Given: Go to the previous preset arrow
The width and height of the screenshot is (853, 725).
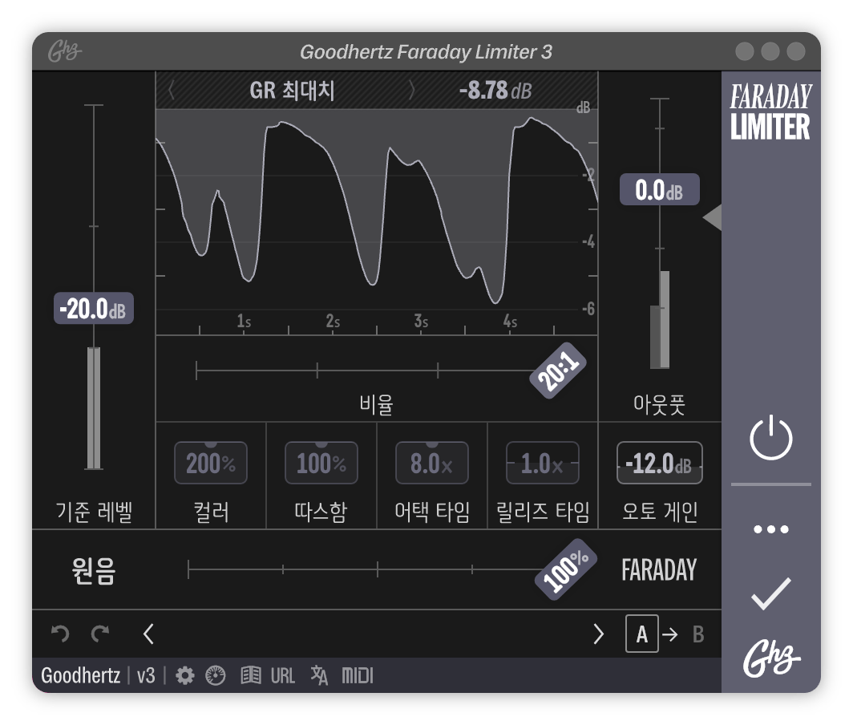Looking at the screenshot, I should [x=148, y=634].
